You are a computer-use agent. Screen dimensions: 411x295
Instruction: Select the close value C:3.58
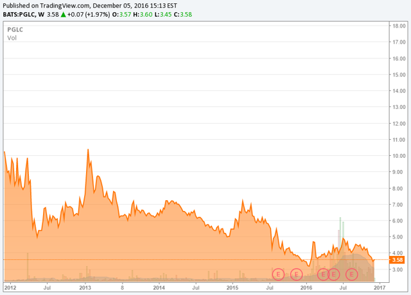pos(183,14)
